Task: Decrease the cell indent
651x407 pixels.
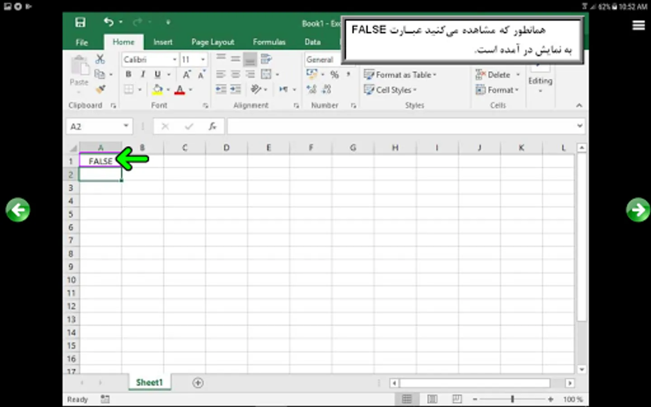Action: pyautogui.click(x=221, y=89)
